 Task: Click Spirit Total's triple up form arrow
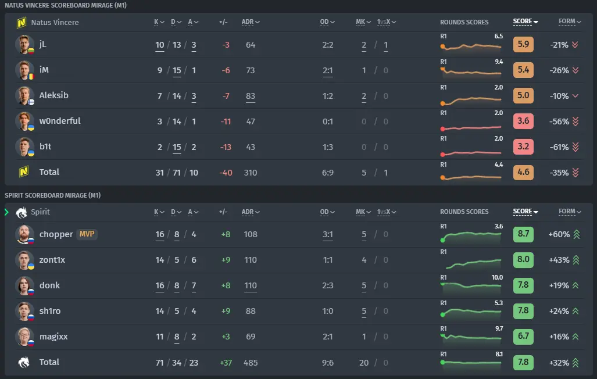tap(575, 363)
